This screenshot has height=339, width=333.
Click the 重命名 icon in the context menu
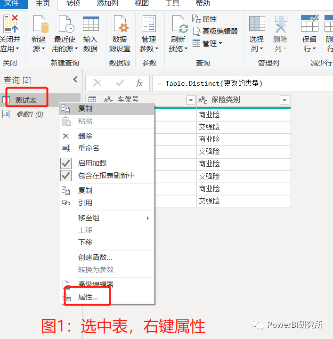(x=66, y=148)
